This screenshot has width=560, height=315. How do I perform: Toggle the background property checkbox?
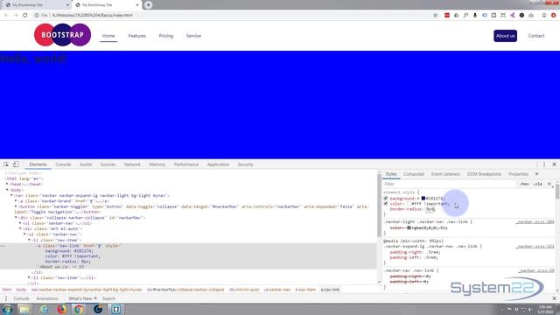386,199
